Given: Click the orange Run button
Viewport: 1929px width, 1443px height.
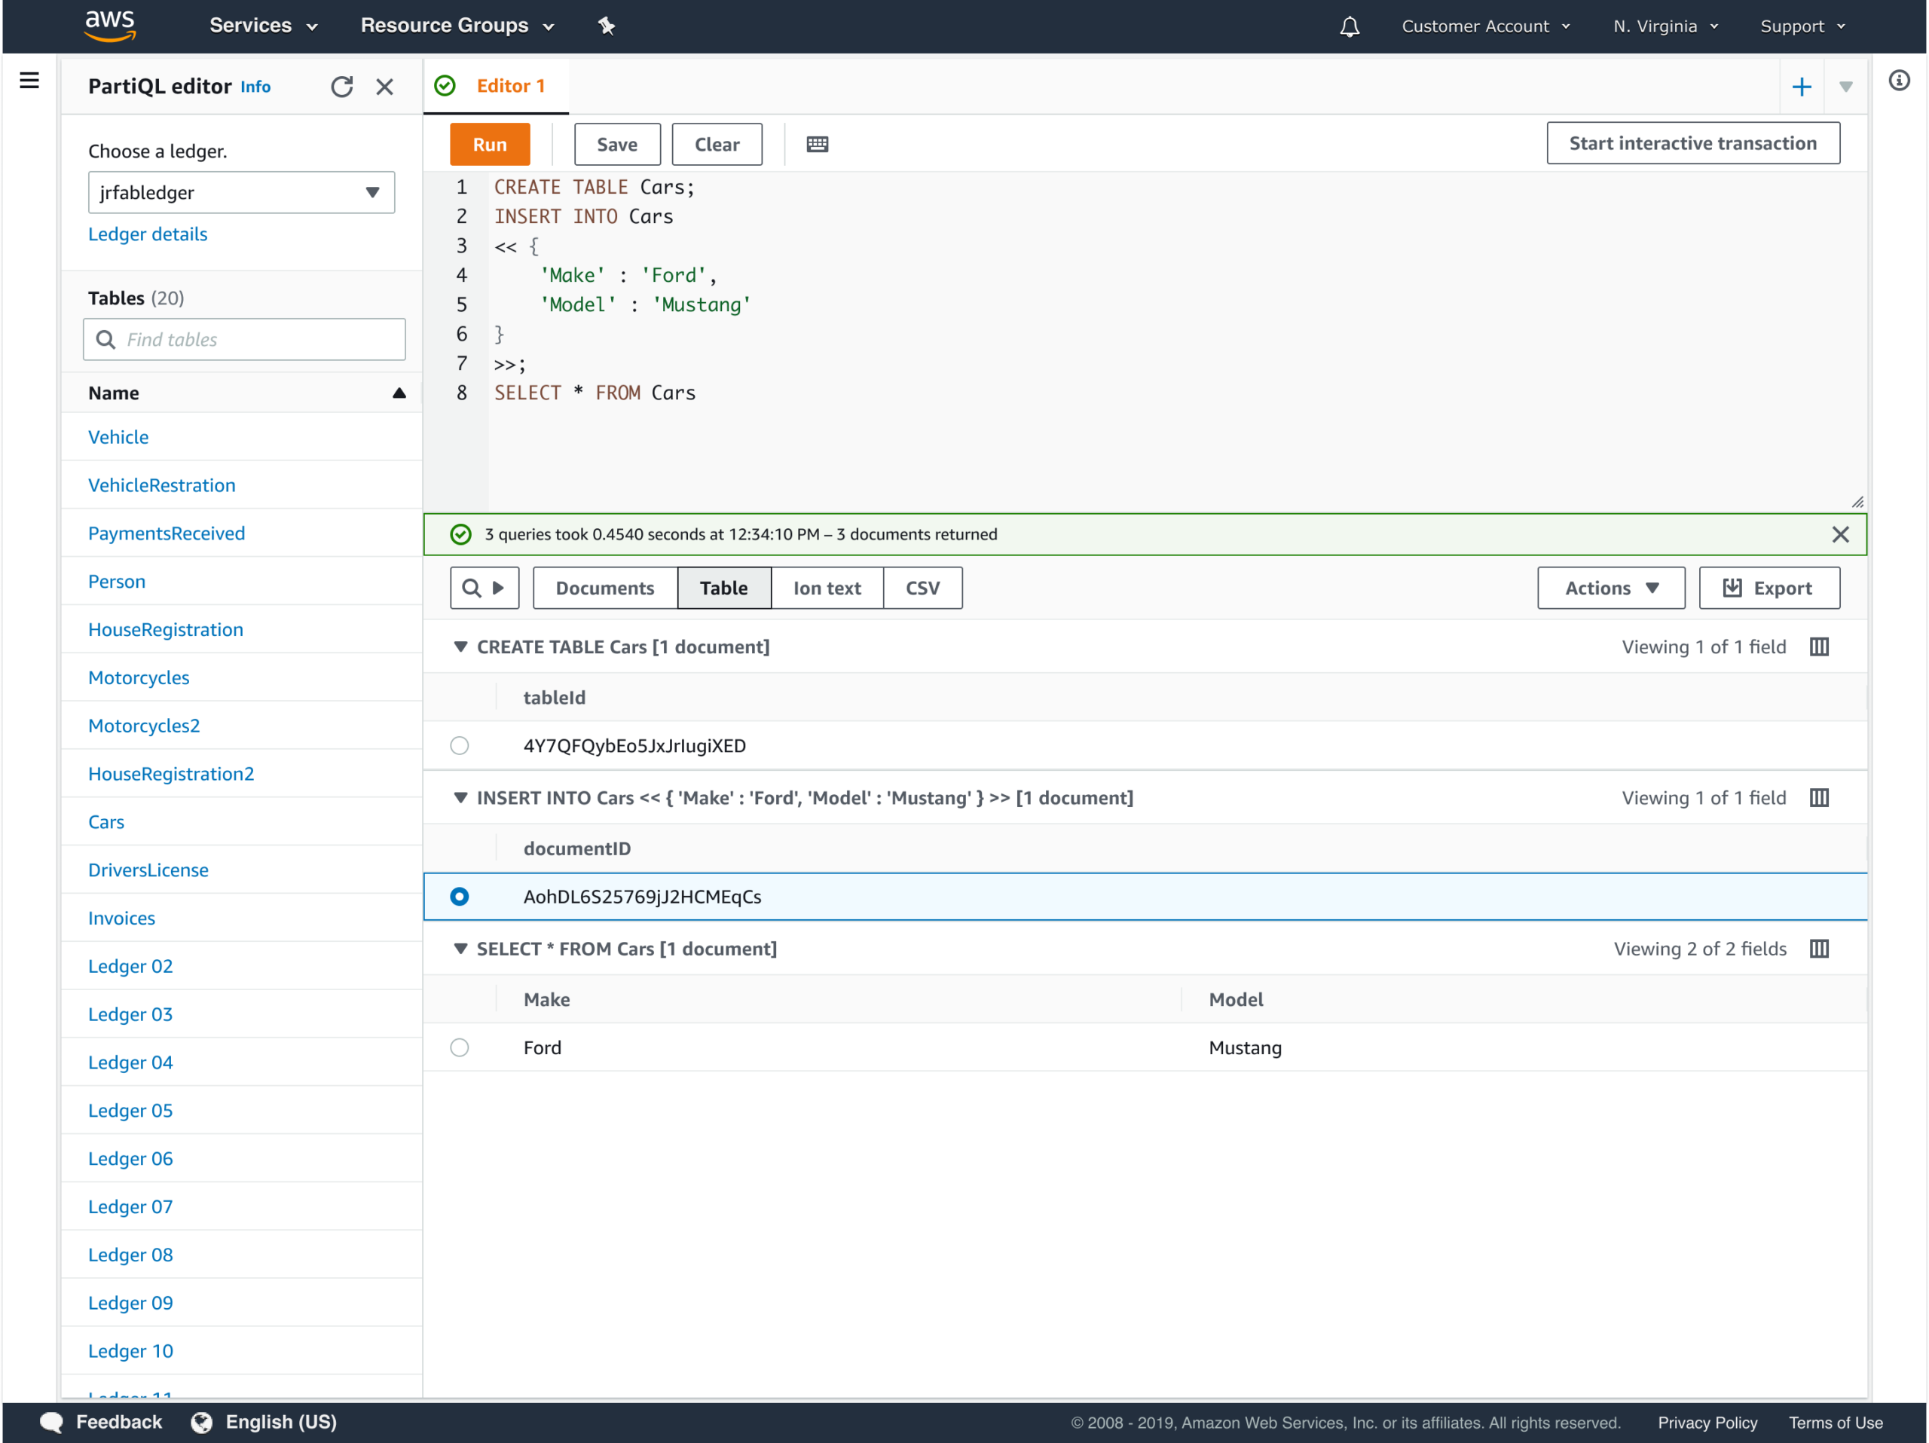Looking at the screenshot, I should 489,144.
